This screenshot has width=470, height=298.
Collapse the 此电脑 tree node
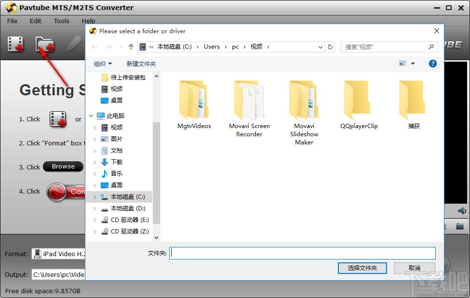tap(91, 116)
